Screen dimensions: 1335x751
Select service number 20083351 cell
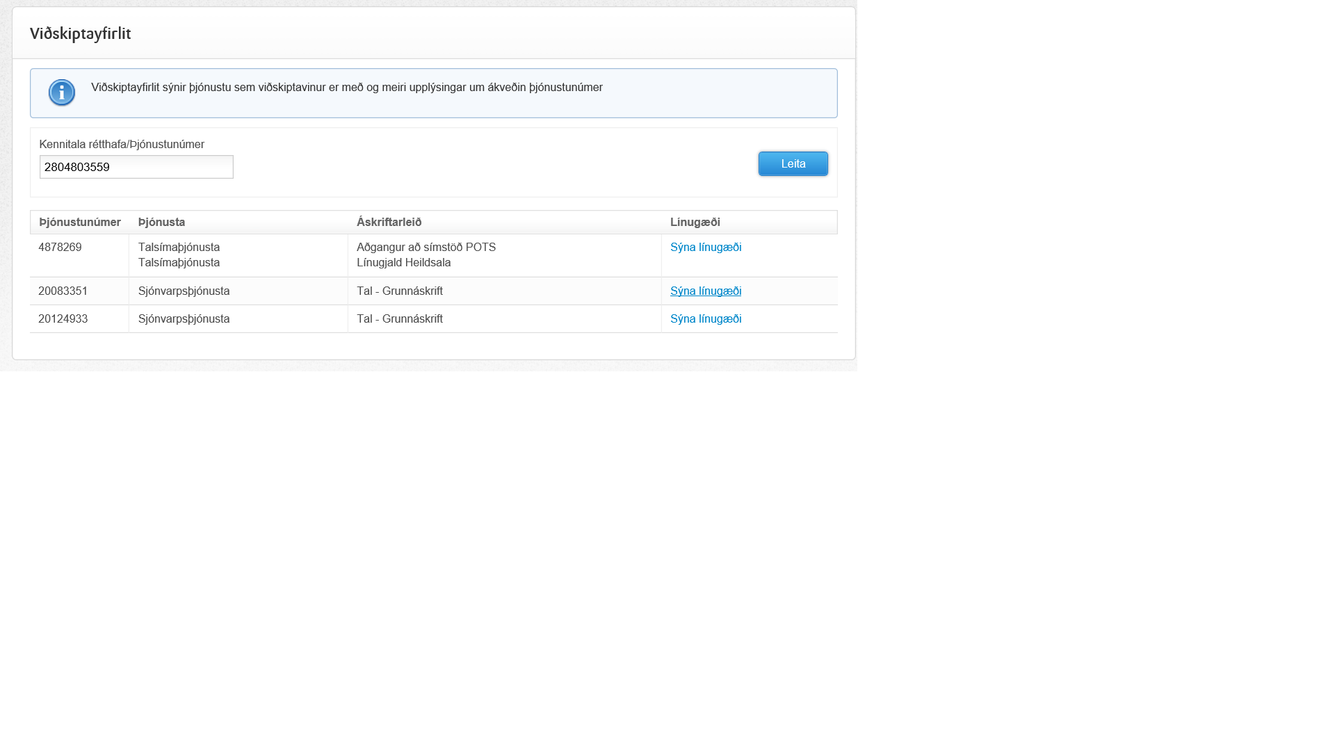63,291
